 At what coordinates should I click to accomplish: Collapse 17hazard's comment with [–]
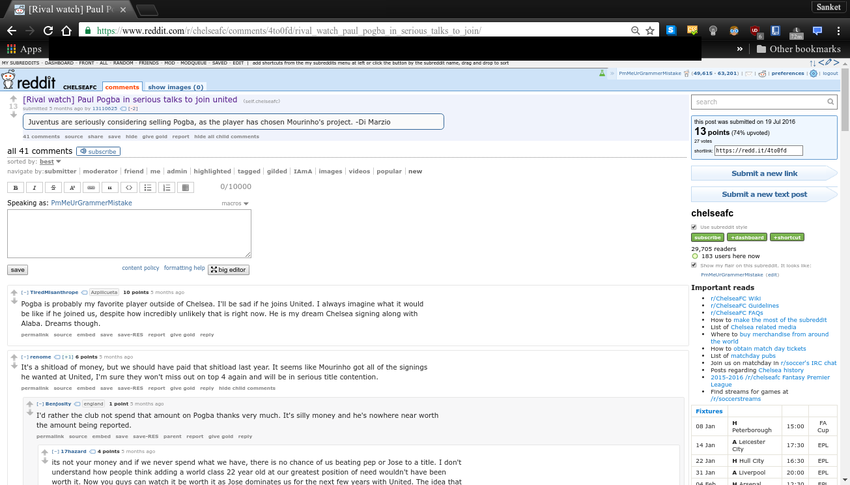[56, 452]
